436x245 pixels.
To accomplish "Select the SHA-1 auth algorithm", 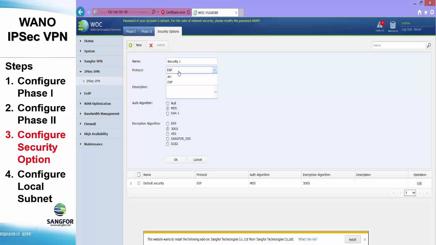I will [x=168, y=114].
